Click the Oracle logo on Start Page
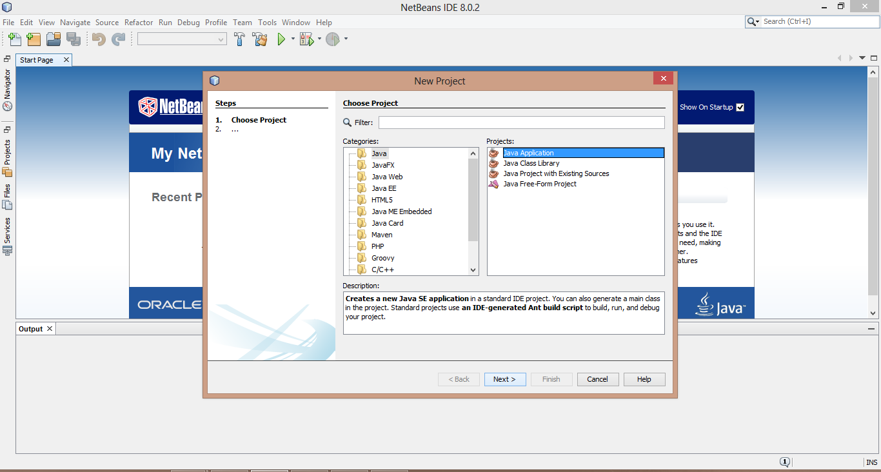Image resolution: width=881 pixels, height=472 pixels. [x=170, y=304]
